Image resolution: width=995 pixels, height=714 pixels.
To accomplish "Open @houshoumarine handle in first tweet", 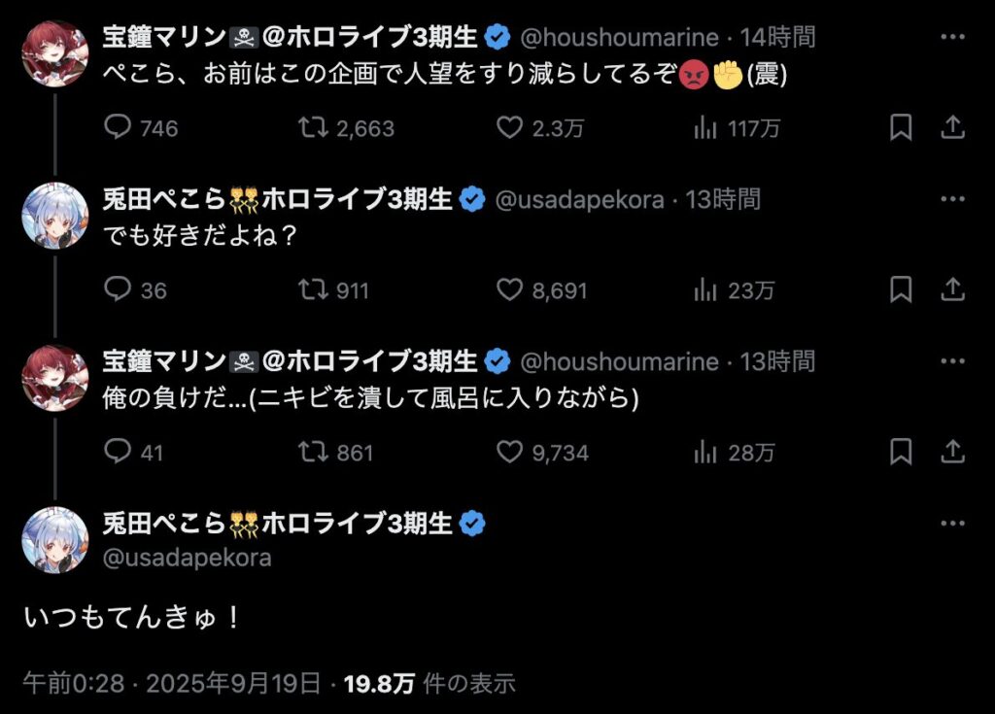I will (621, 38).
